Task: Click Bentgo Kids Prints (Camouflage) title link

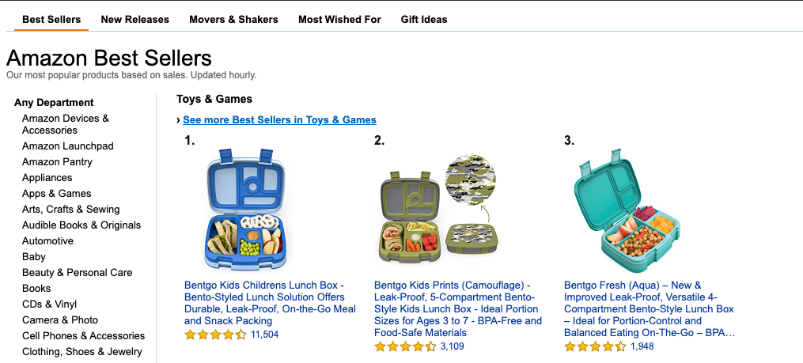Action: pyautogui.click(x=457, y=308)
